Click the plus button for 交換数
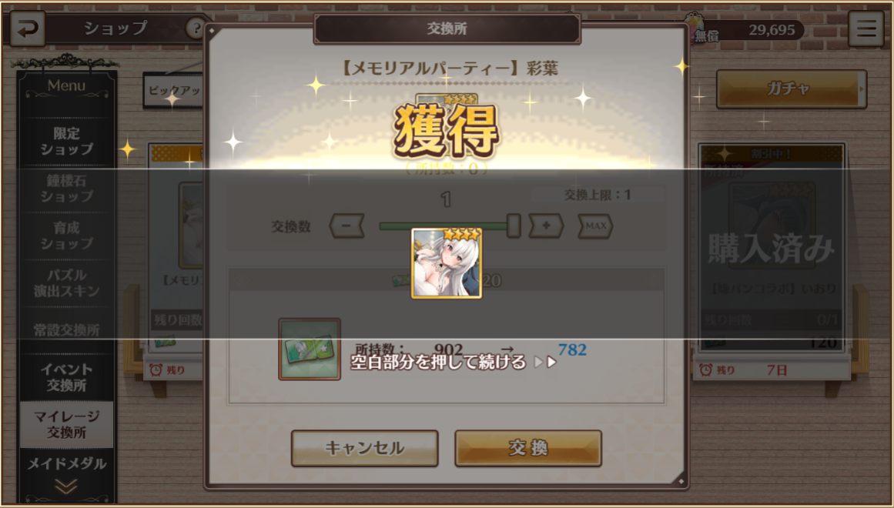The height and width of the screenshot is (508, 894). pos(546,226)
